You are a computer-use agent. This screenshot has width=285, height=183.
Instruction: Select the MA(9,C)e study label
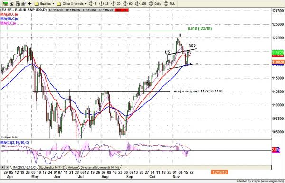9,23
